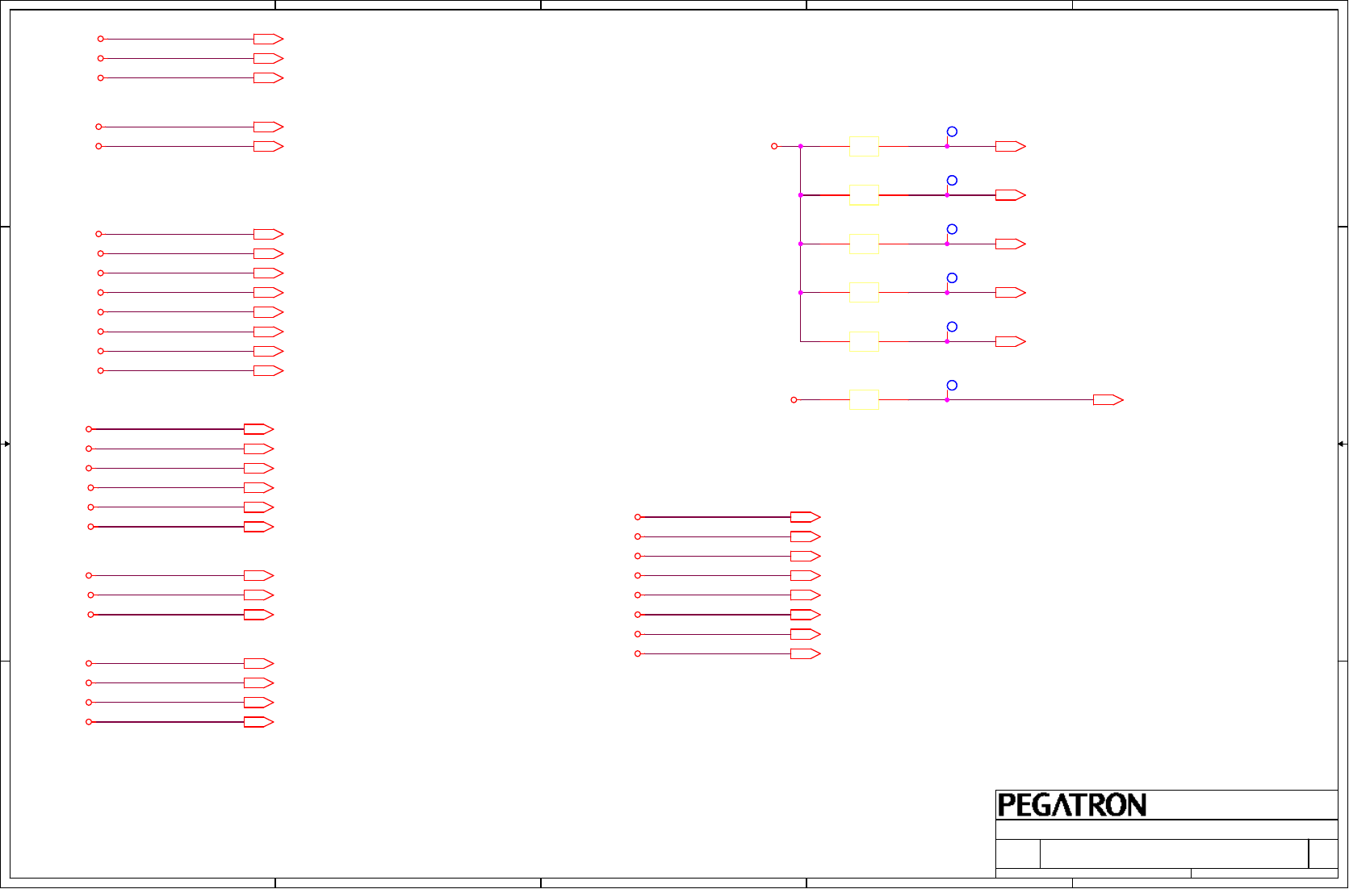
Task: Click the red input terminal circle feeding the ladder
Action: (x=774, y=146)
